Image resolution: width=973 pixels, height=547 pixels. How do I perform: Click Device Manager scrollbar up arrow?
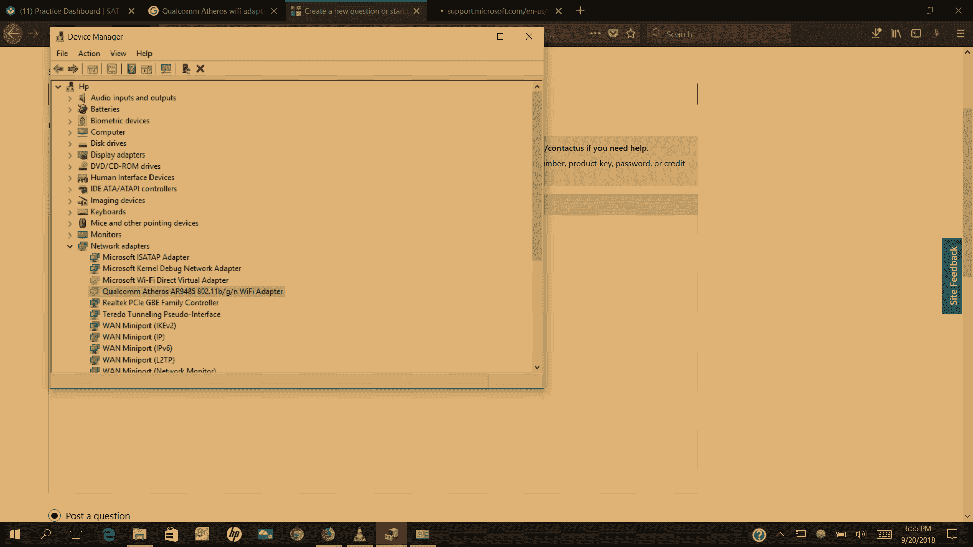coord(537,87)
